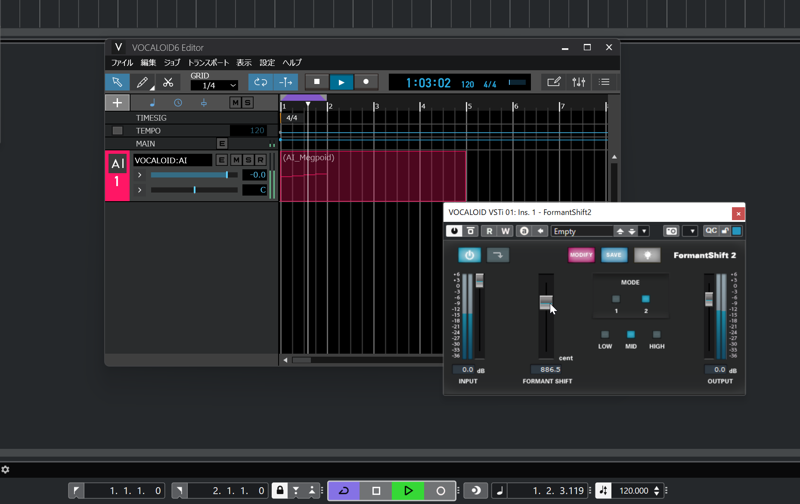Adjust the VOCALOID:AI volume slider

pyautogui.click(x=194, y=175)
